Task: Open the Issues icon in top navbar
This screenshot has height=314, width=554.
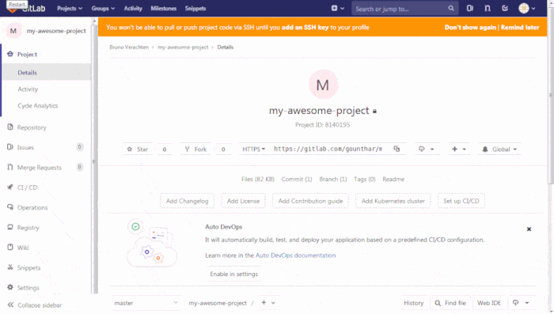Action: (469, 8)
